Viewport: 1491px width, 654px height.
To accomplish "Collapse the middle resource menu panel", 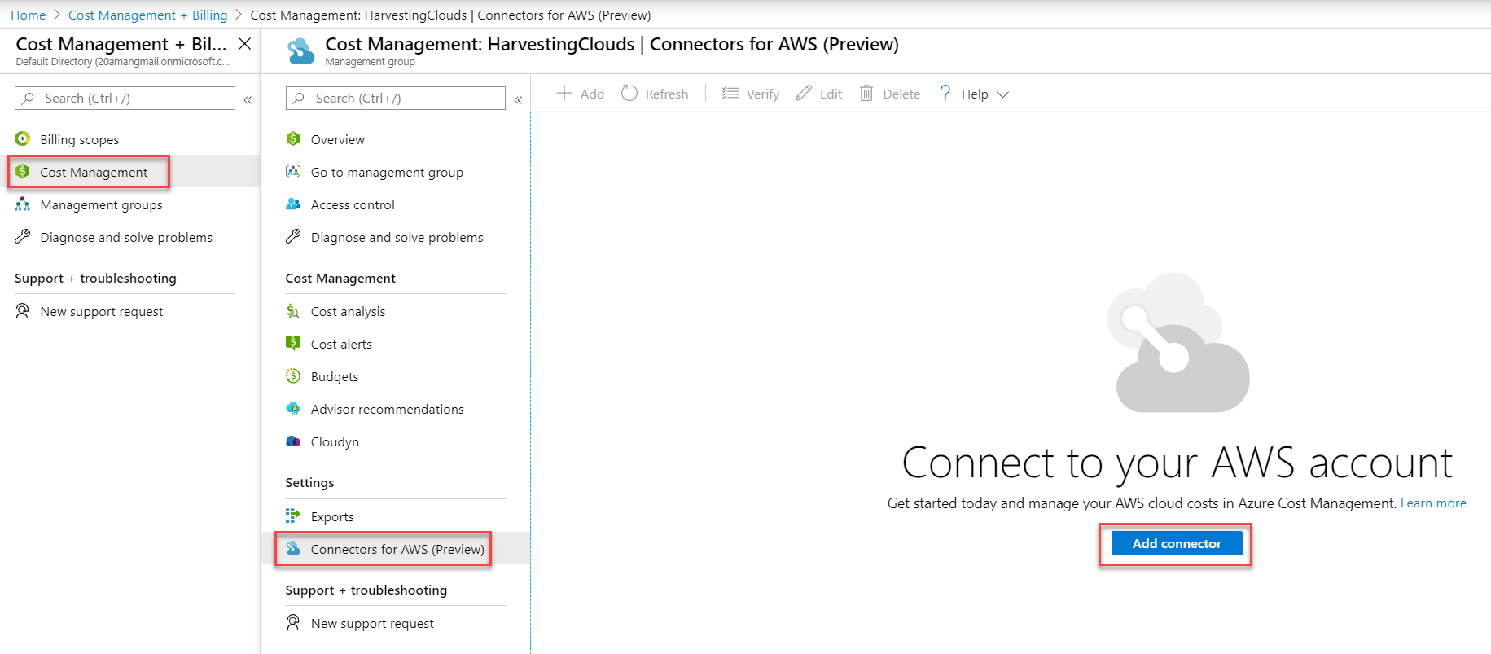I will pos(518,99).
